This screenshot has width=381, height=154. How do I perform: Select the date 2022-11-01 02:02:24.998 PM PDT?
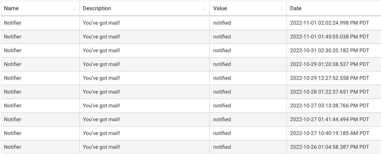coord(329,23)
